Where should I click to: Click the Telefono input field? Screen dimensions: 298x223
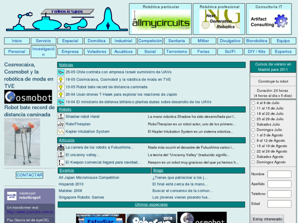pos(280,194)
